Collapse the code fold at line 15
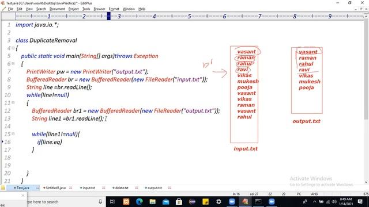Screen dimensions: 369x207 point(13,134)
